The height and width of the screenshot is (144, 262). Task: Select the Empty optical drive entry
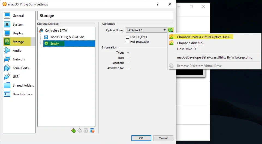(69, 44)
